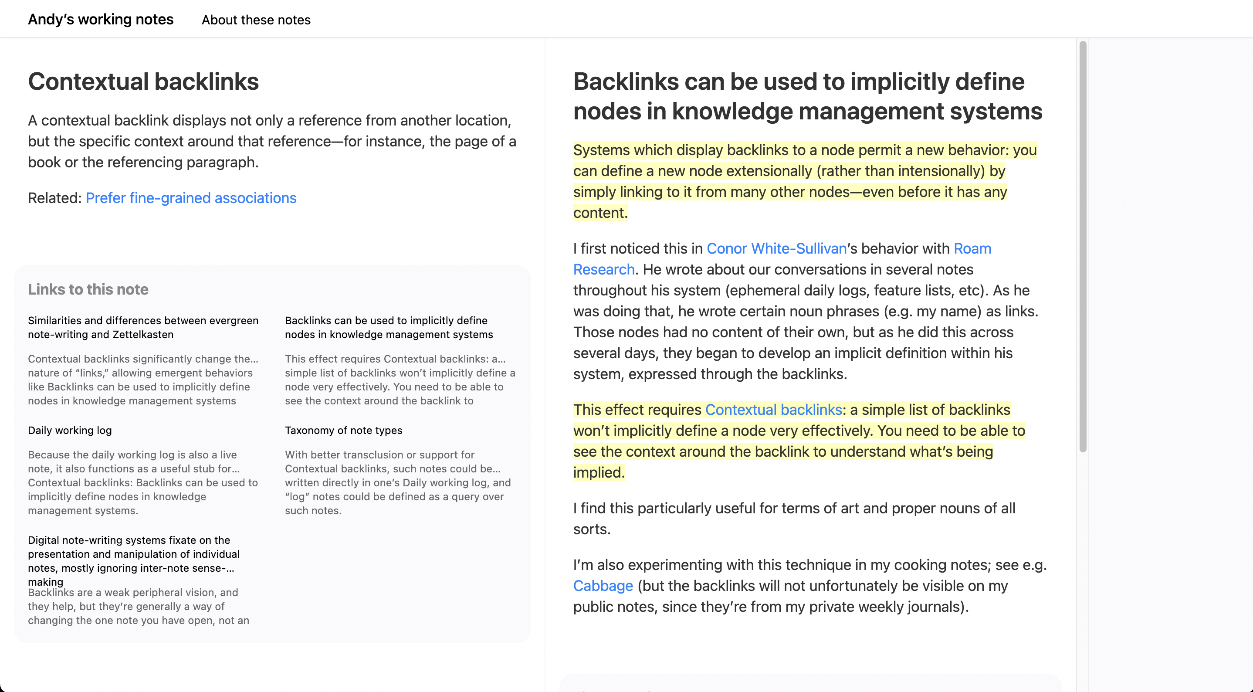This screenshot has height=692, width=1253.
Task: Click the Links to this note heading
Action: click(x=88, y=289)
